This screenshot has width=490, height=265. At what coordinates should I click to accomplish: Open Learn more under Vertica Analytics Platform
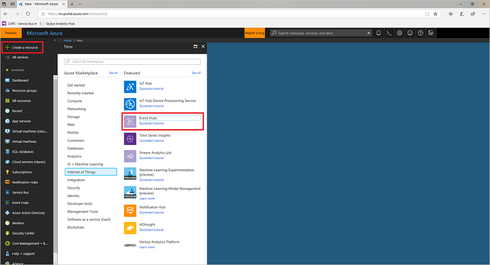(x=147, y=247)
